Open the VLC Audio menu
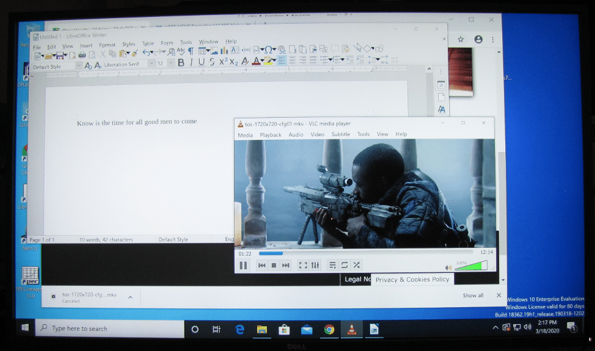Image resolution: width=595 pixels, height=351 pixels. [296, 134]
